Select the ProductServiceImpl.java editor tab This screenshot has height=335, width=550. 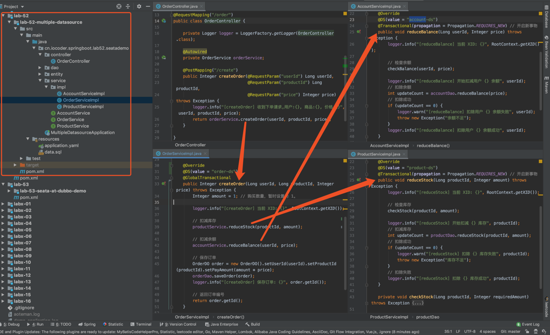[378, 154]
